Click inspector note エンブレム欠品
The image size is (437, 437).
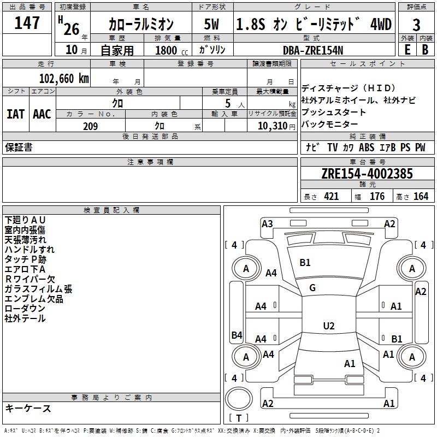pos(34,299)
